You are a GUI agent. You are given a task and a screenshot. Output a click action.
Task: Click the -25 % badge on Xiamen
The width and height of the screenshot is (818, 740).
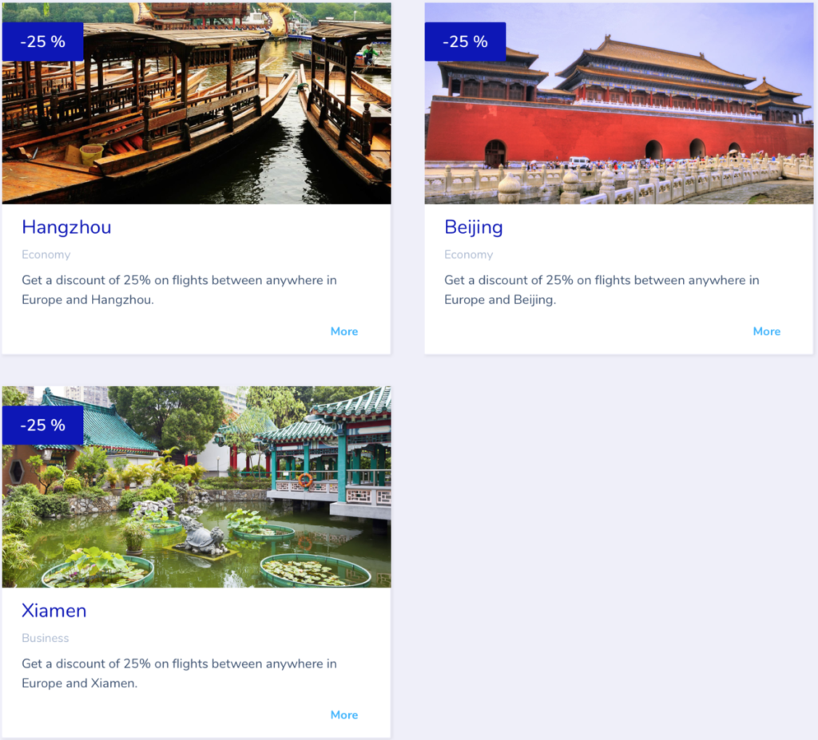(x=43, y=425)
